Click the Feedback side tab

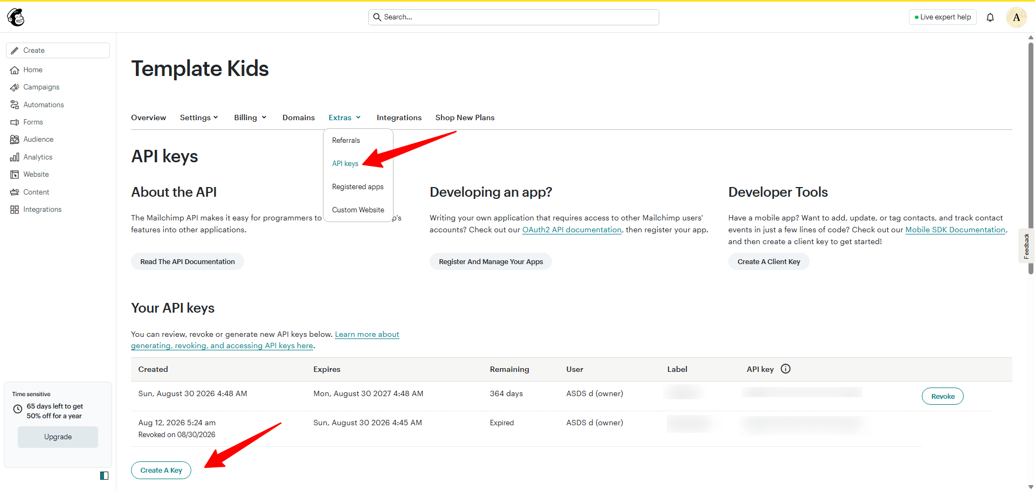[x=1026, y=246]
